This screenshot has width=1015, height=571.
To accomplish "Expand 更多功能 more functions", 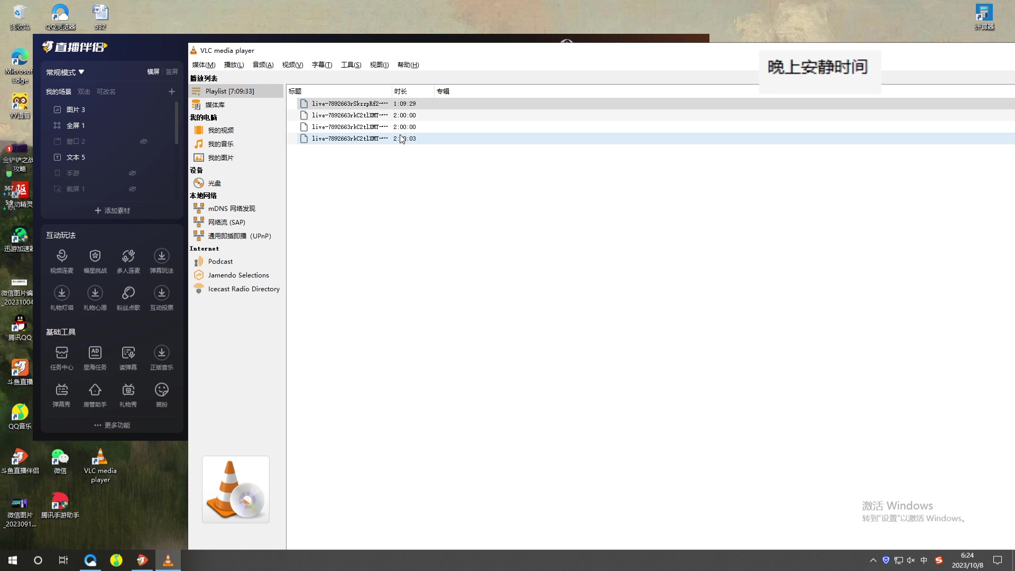I will [112, 425].
